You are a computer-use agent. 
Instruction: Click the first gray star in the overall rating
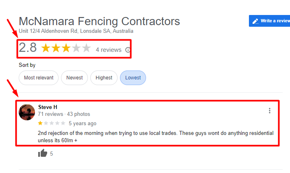click(x=76, y=48)
